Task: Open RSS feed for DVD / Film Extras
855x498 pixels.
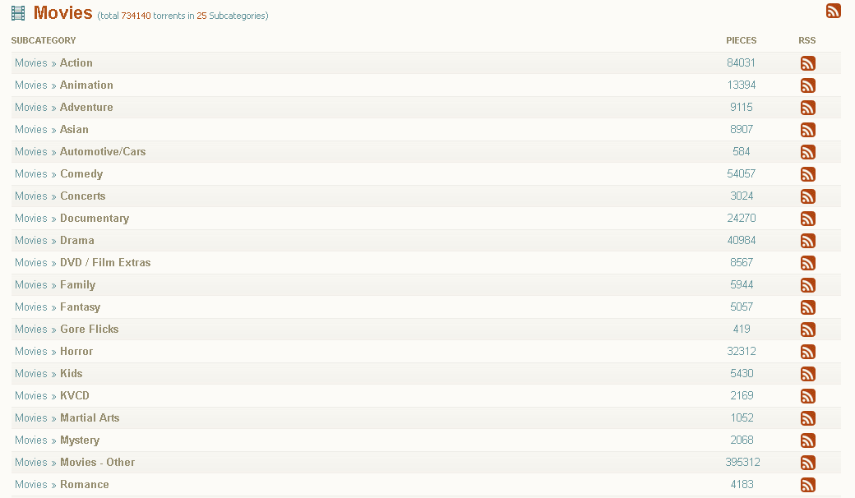Action: 807,263
